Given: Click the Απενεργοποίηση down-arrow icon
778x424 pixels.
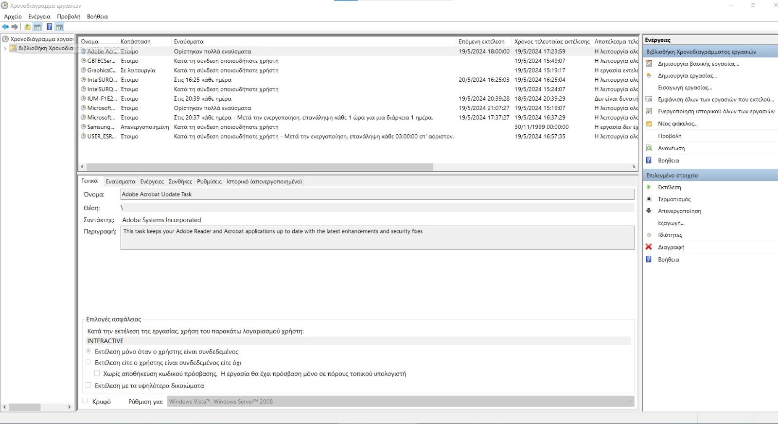Looking at the screenshot, I should (649, 211).
